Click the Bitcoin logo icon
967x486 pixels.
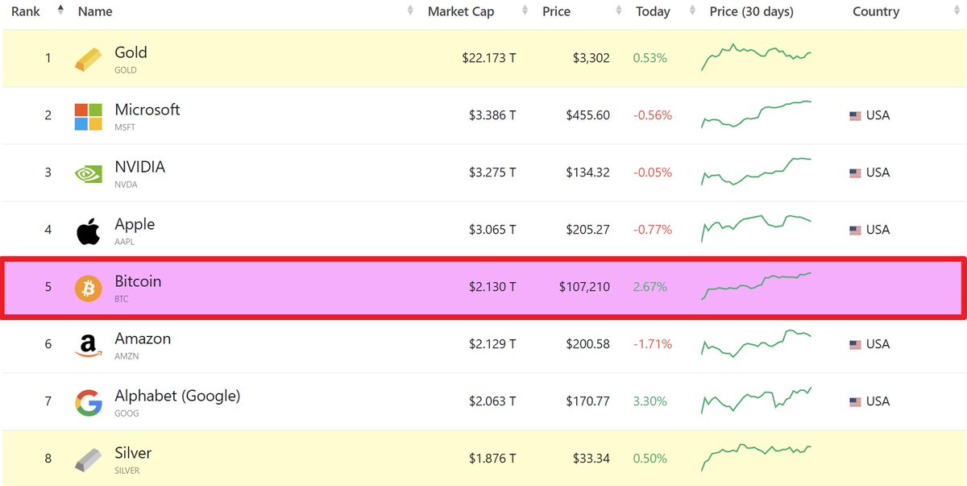click(x=89, y=288)
